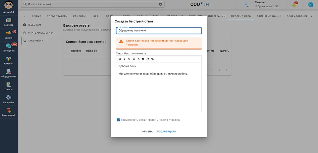318x153 pixels.
Task: Open text color picker in editor toolbar
Action: [x=138, y=59]
